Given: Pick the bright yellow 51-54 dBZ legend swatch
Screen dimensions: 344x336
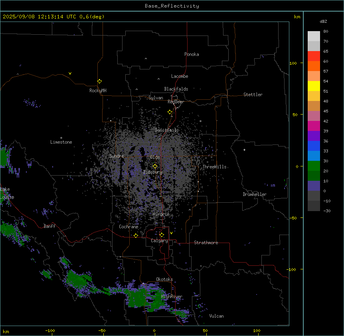Looking at the screenshot, I should click(314, 86).
